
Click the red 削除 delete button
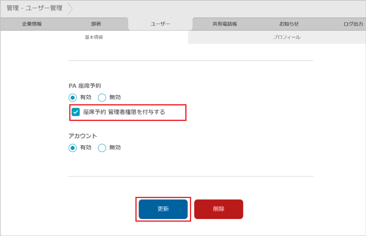[219, 209]
